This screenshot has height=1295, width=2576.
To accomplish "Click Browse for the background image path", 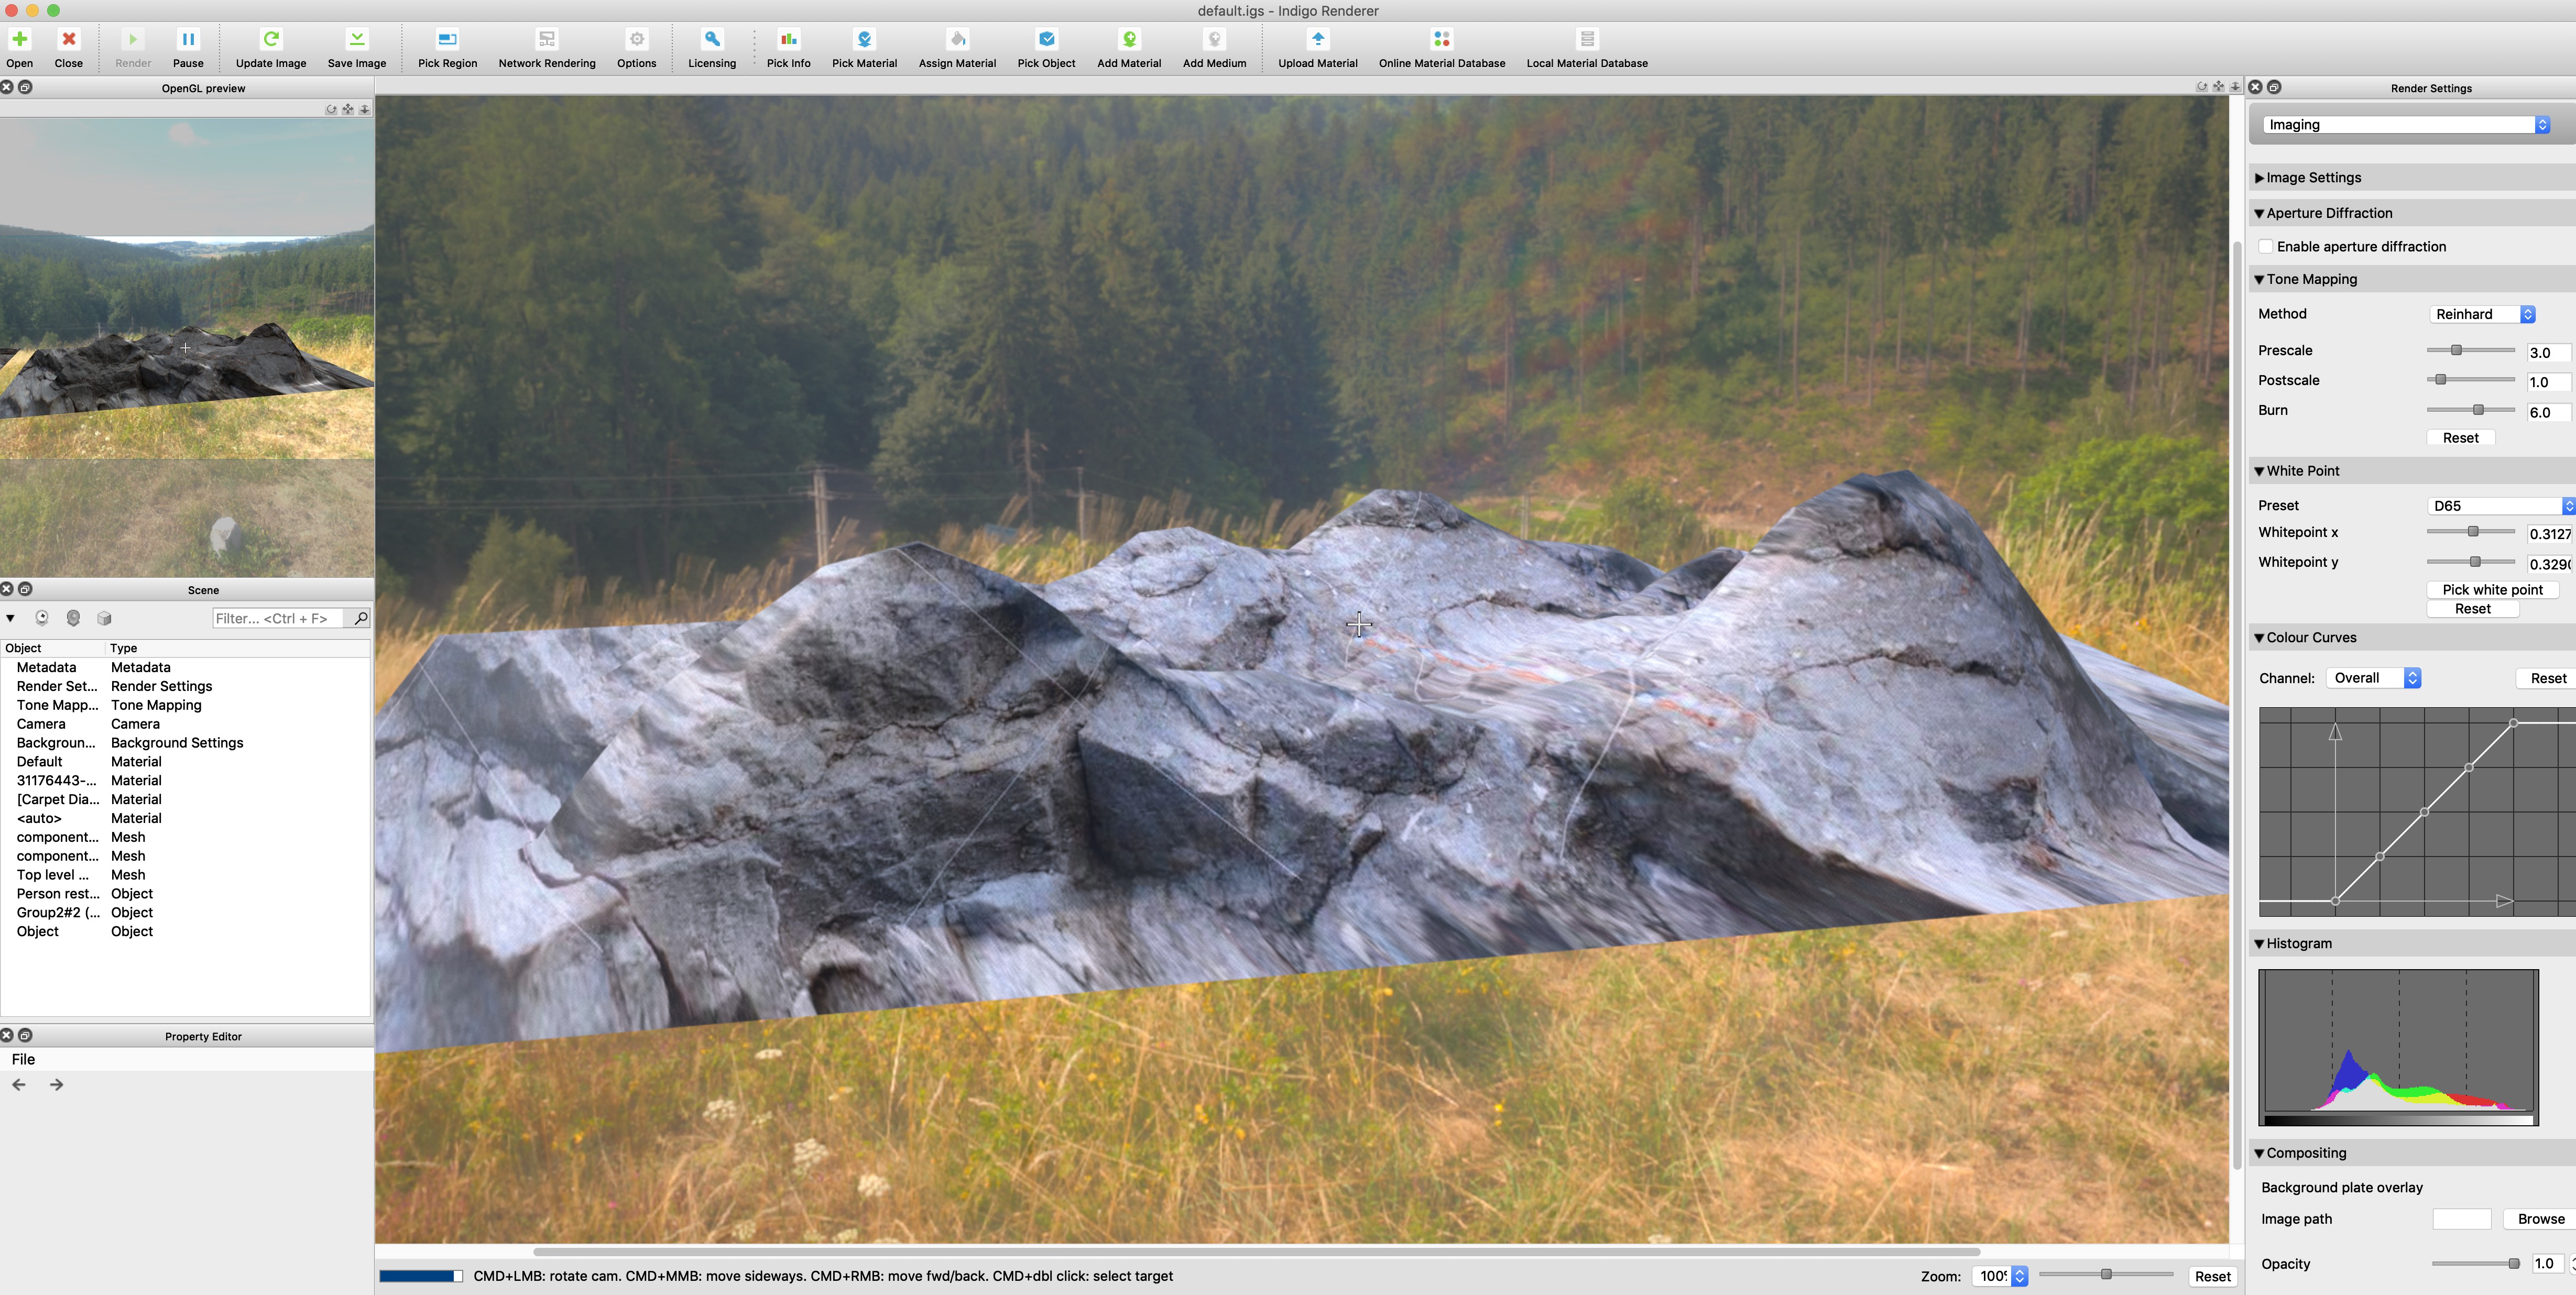I will click(2540, 1219).
